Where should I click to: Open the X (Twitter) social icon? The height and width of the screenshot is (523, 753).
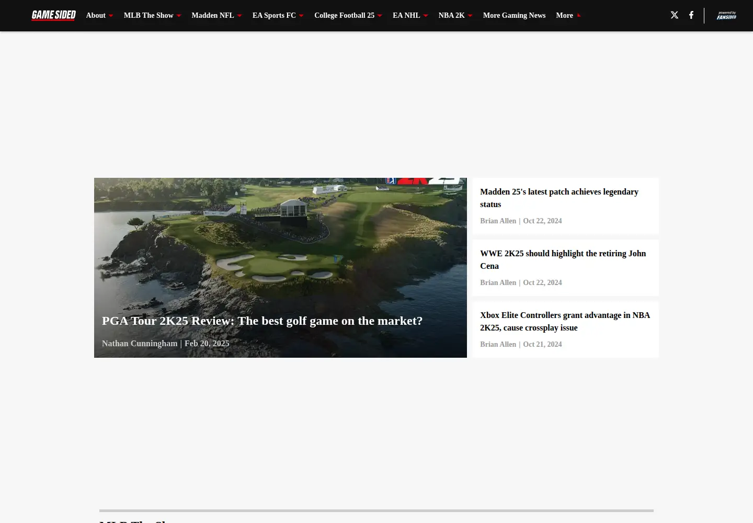[675, 15]
